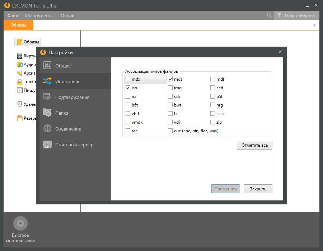Open the Опции menu
The height and width of the screenshot is (251, 323).
click(x=67, y=16)
